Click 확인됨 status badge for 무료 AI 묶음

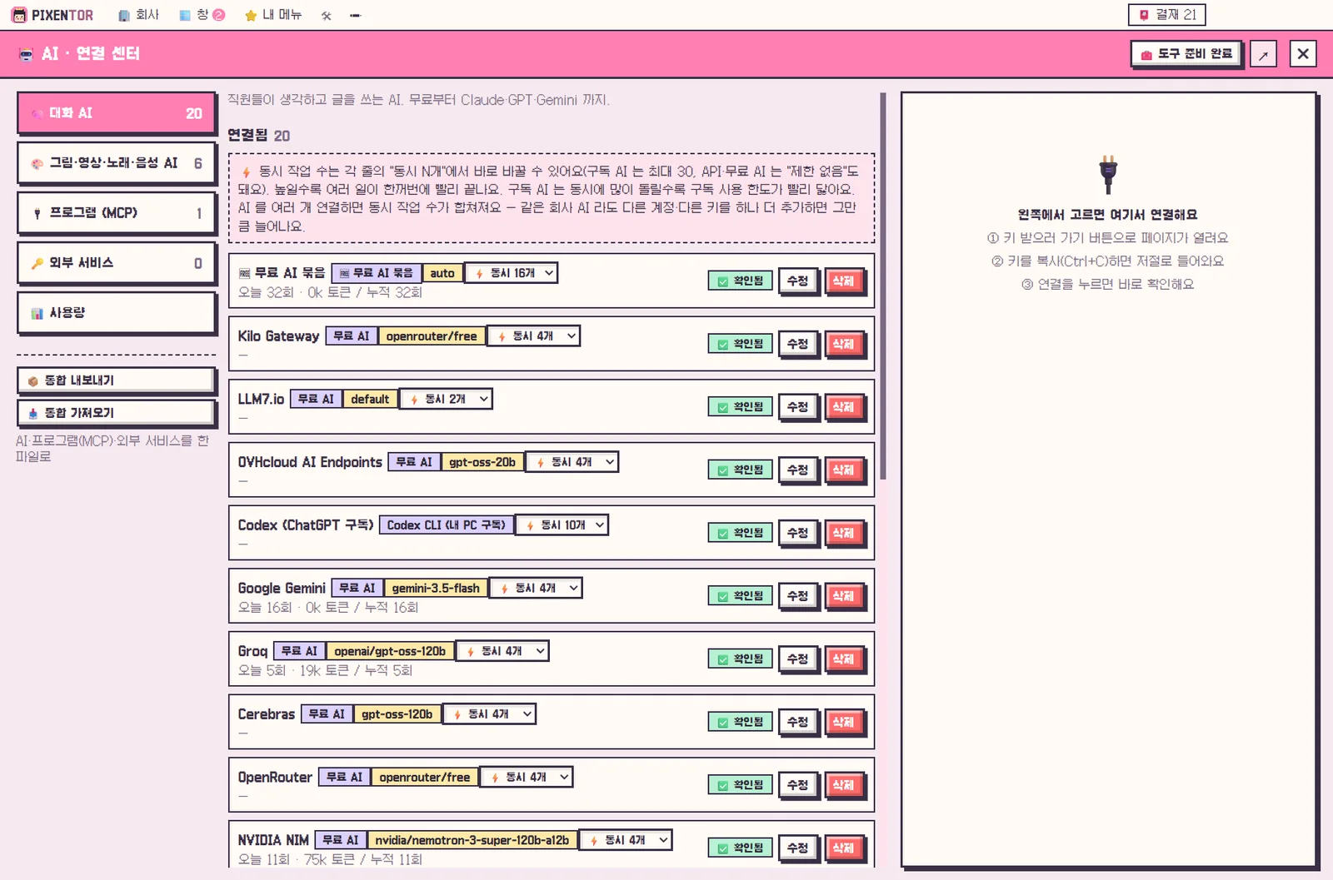[740, 281]
